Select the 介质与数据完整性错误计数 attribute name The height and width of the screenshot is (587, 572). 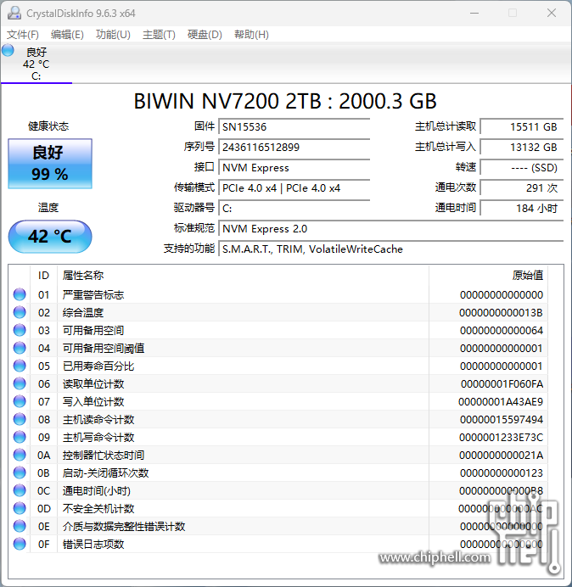tap(124, 527)
